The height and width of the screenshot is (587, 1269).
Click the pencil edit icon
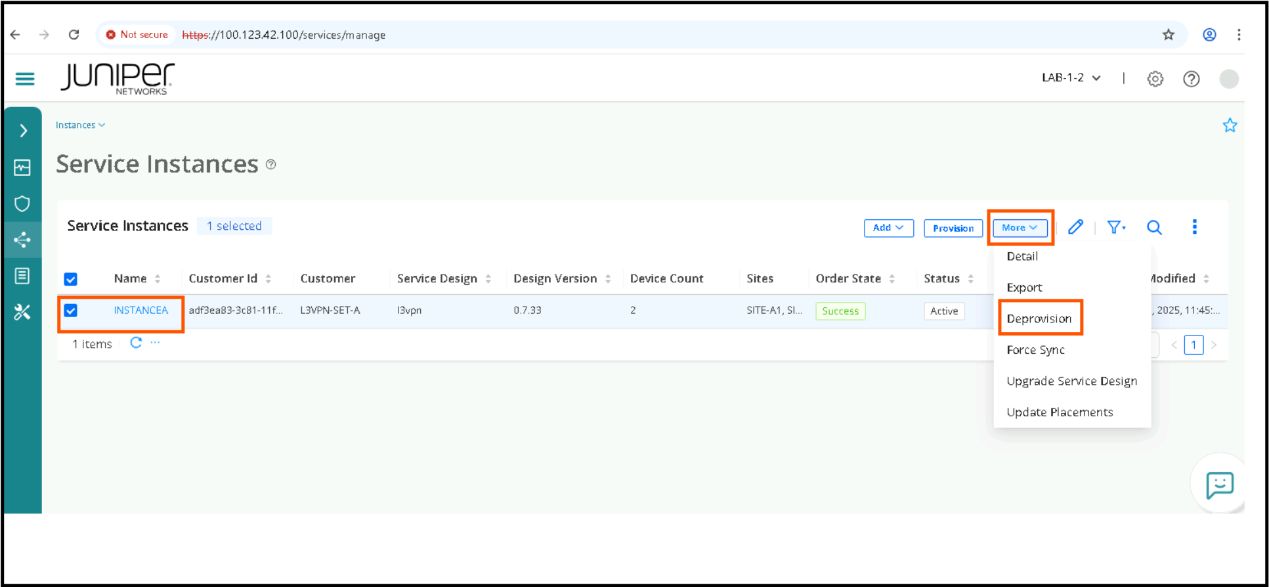(x=1075, y=227)
